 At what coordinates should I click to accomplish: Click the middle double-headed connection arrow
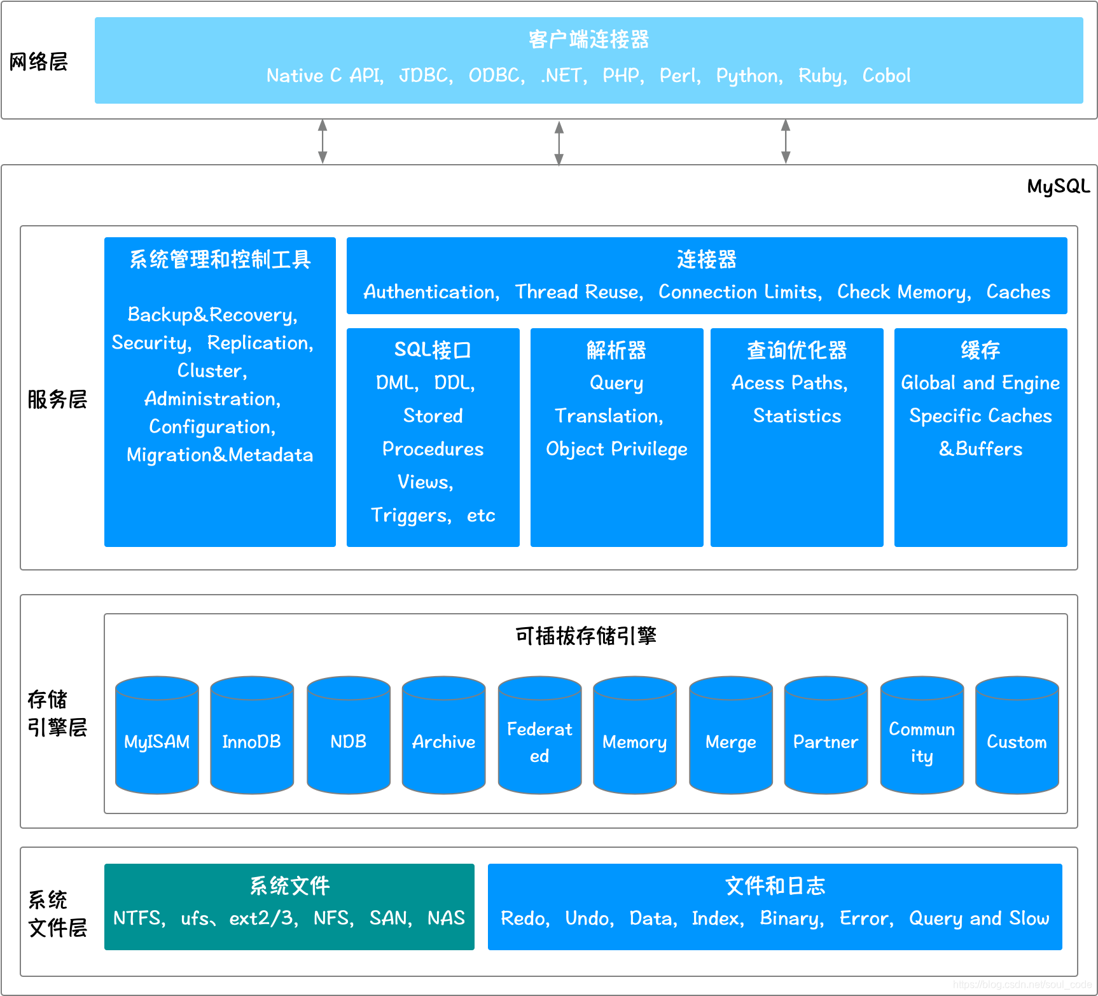(x=560, y=141)
